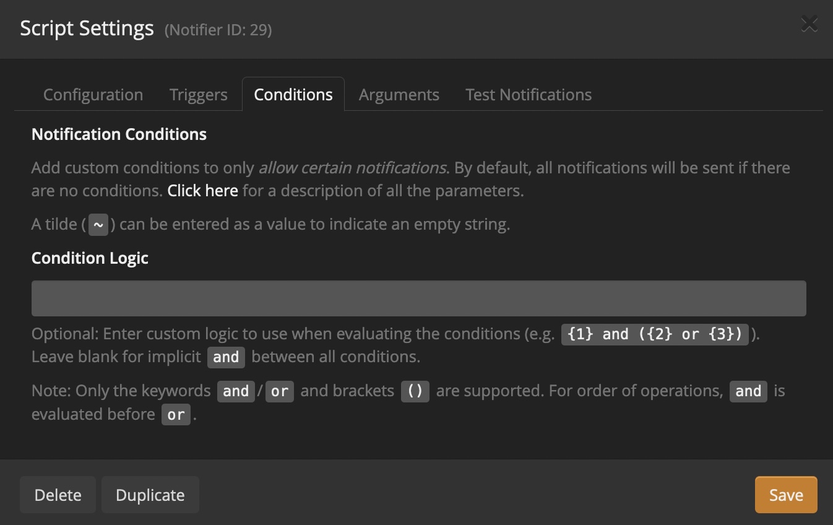The width and height of the screenshot is (833, 525).
Task: Click the 'or' keyword badge
Action: point(279,391)
